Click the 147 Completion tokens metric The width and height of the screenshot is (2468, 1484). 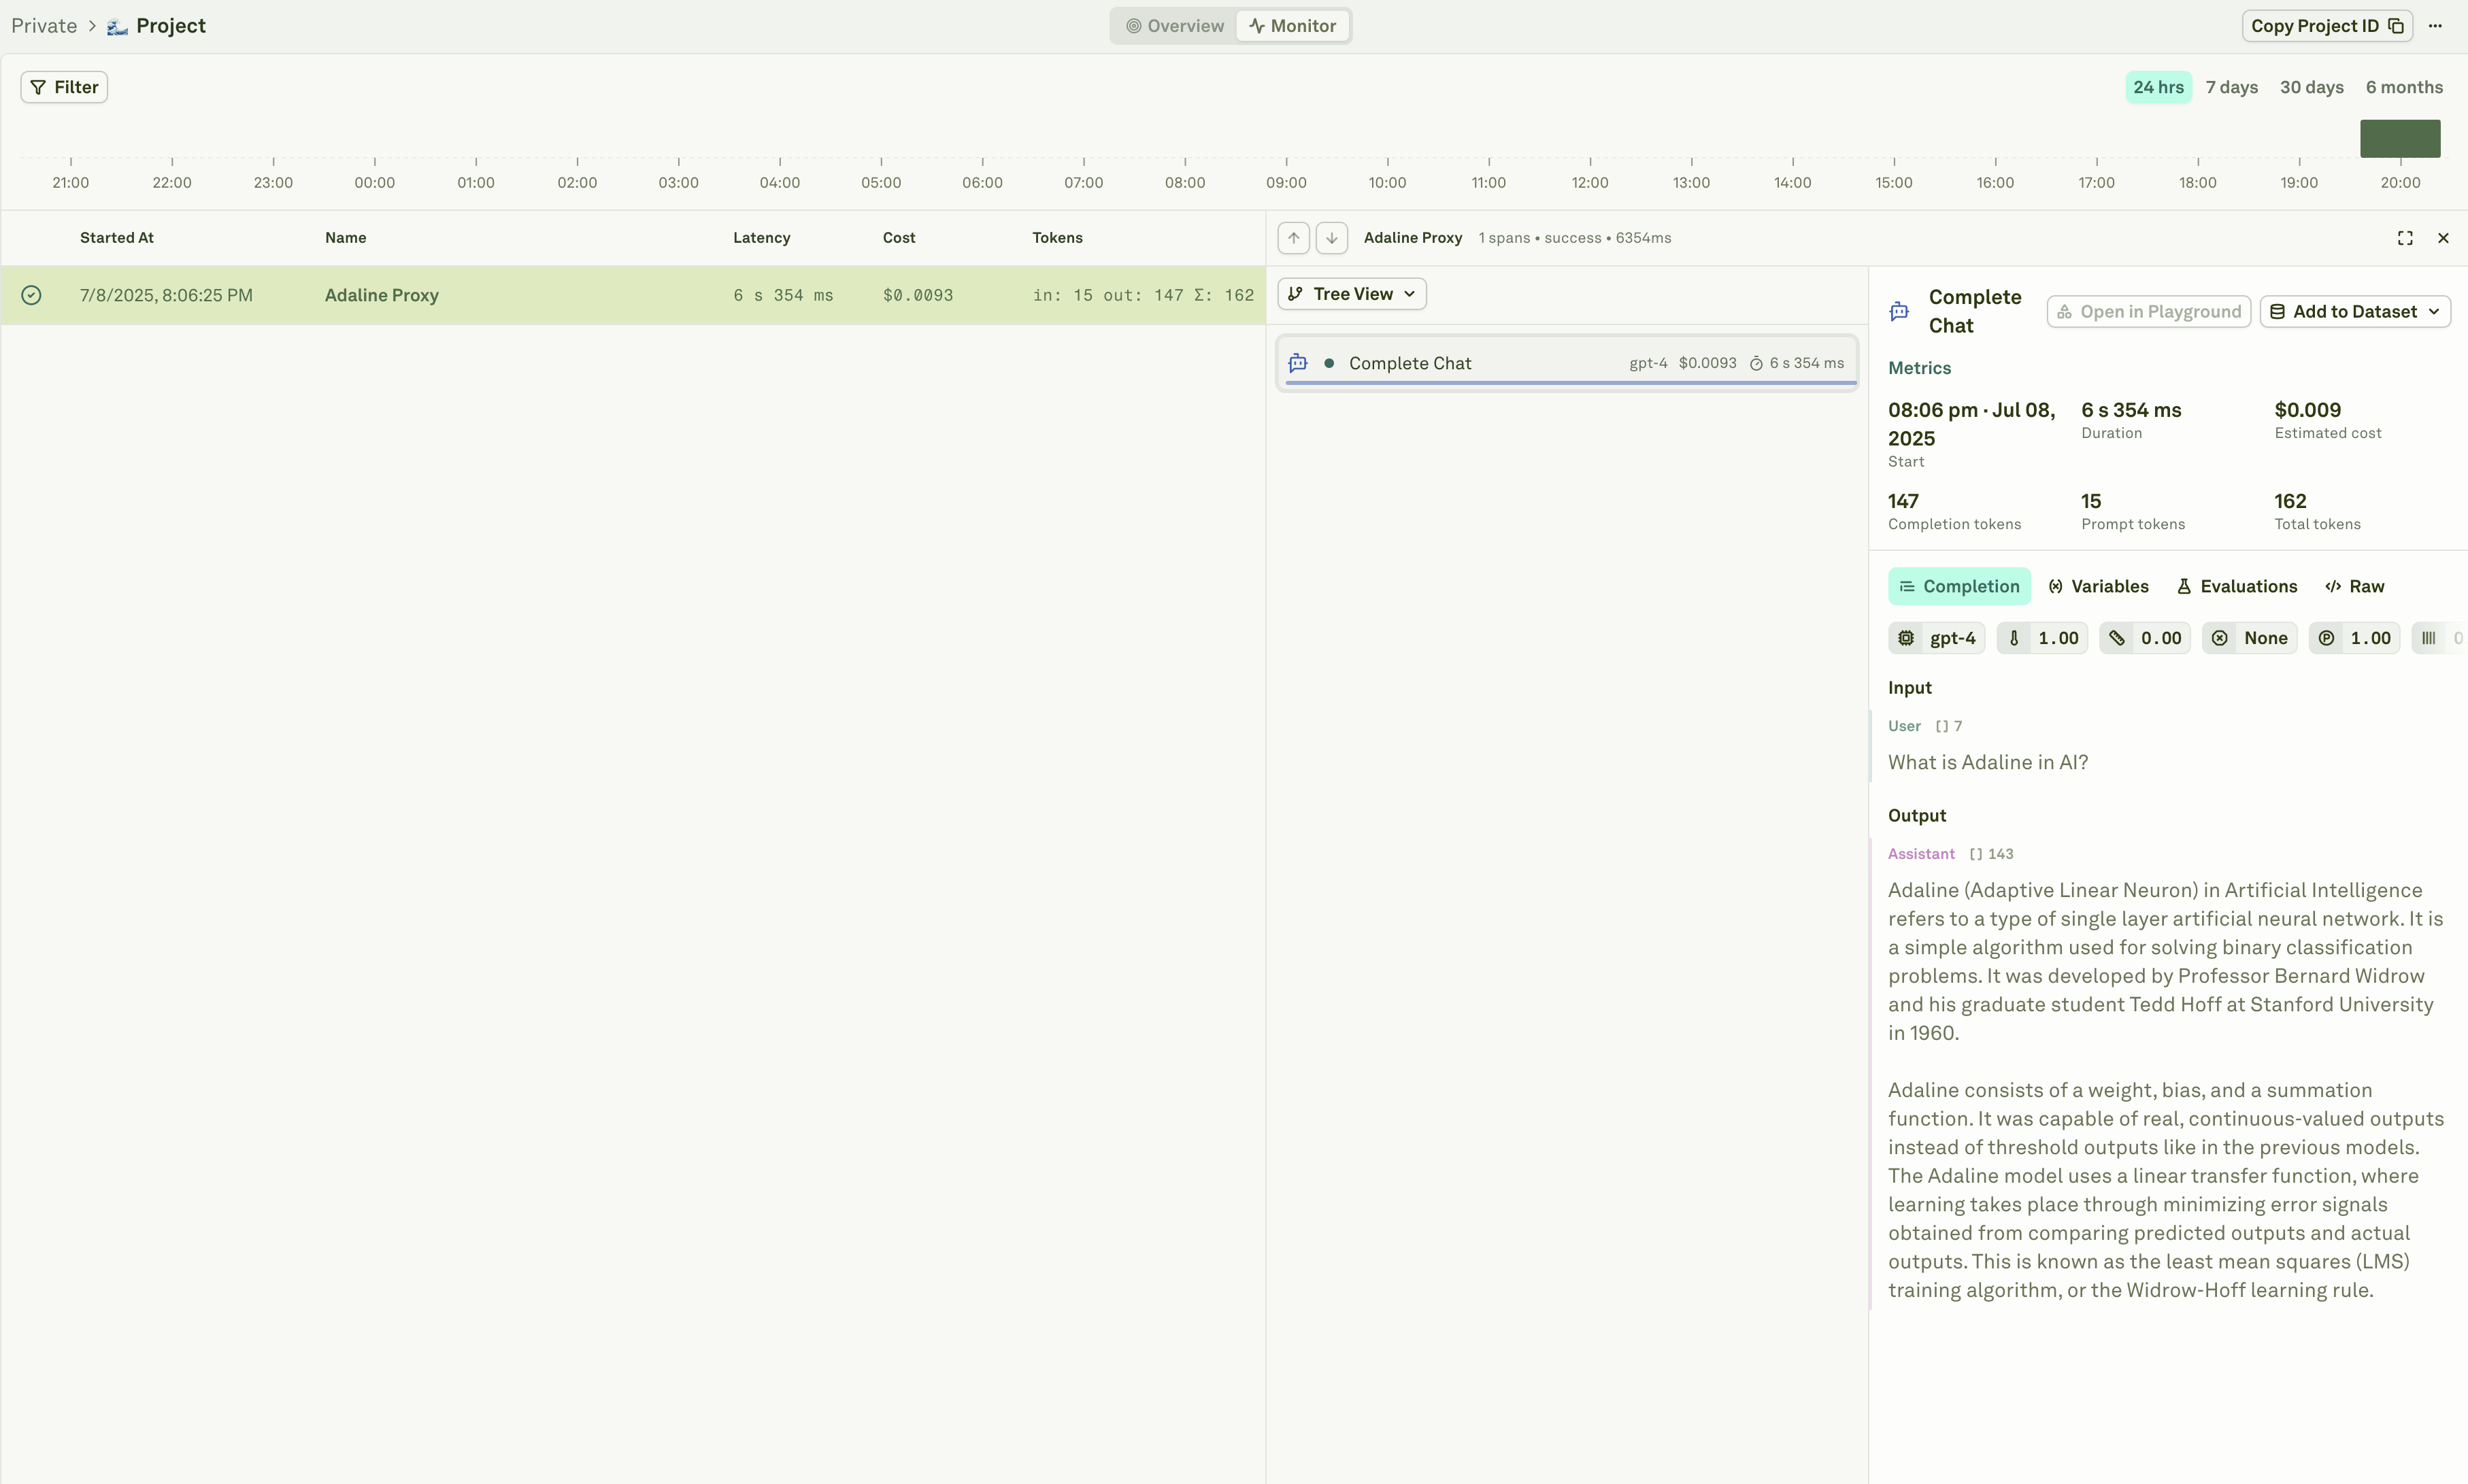click(1954, 511)
